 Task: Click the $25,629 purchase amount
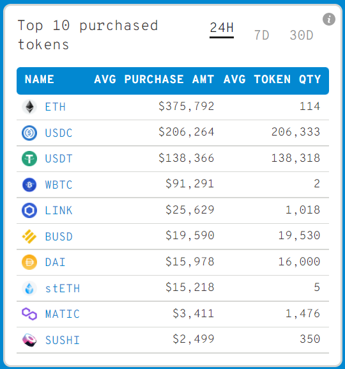[x=190, y=210]
